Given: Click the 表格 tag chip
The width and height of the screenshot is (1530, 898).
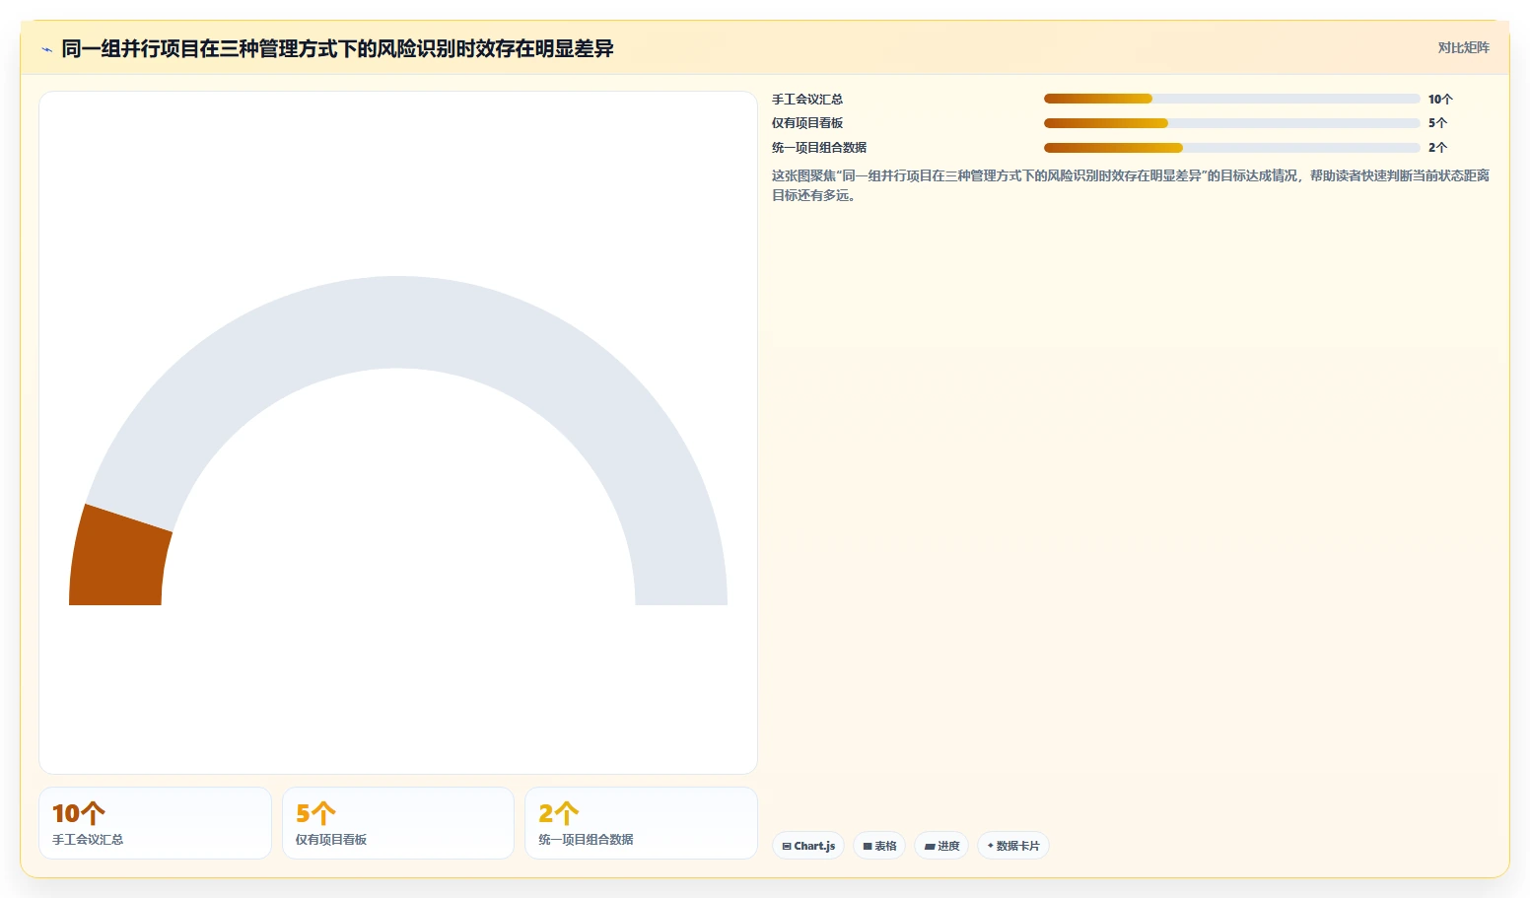Looking at the screenshot, I should pyautogui.click(x=879, y=846).
